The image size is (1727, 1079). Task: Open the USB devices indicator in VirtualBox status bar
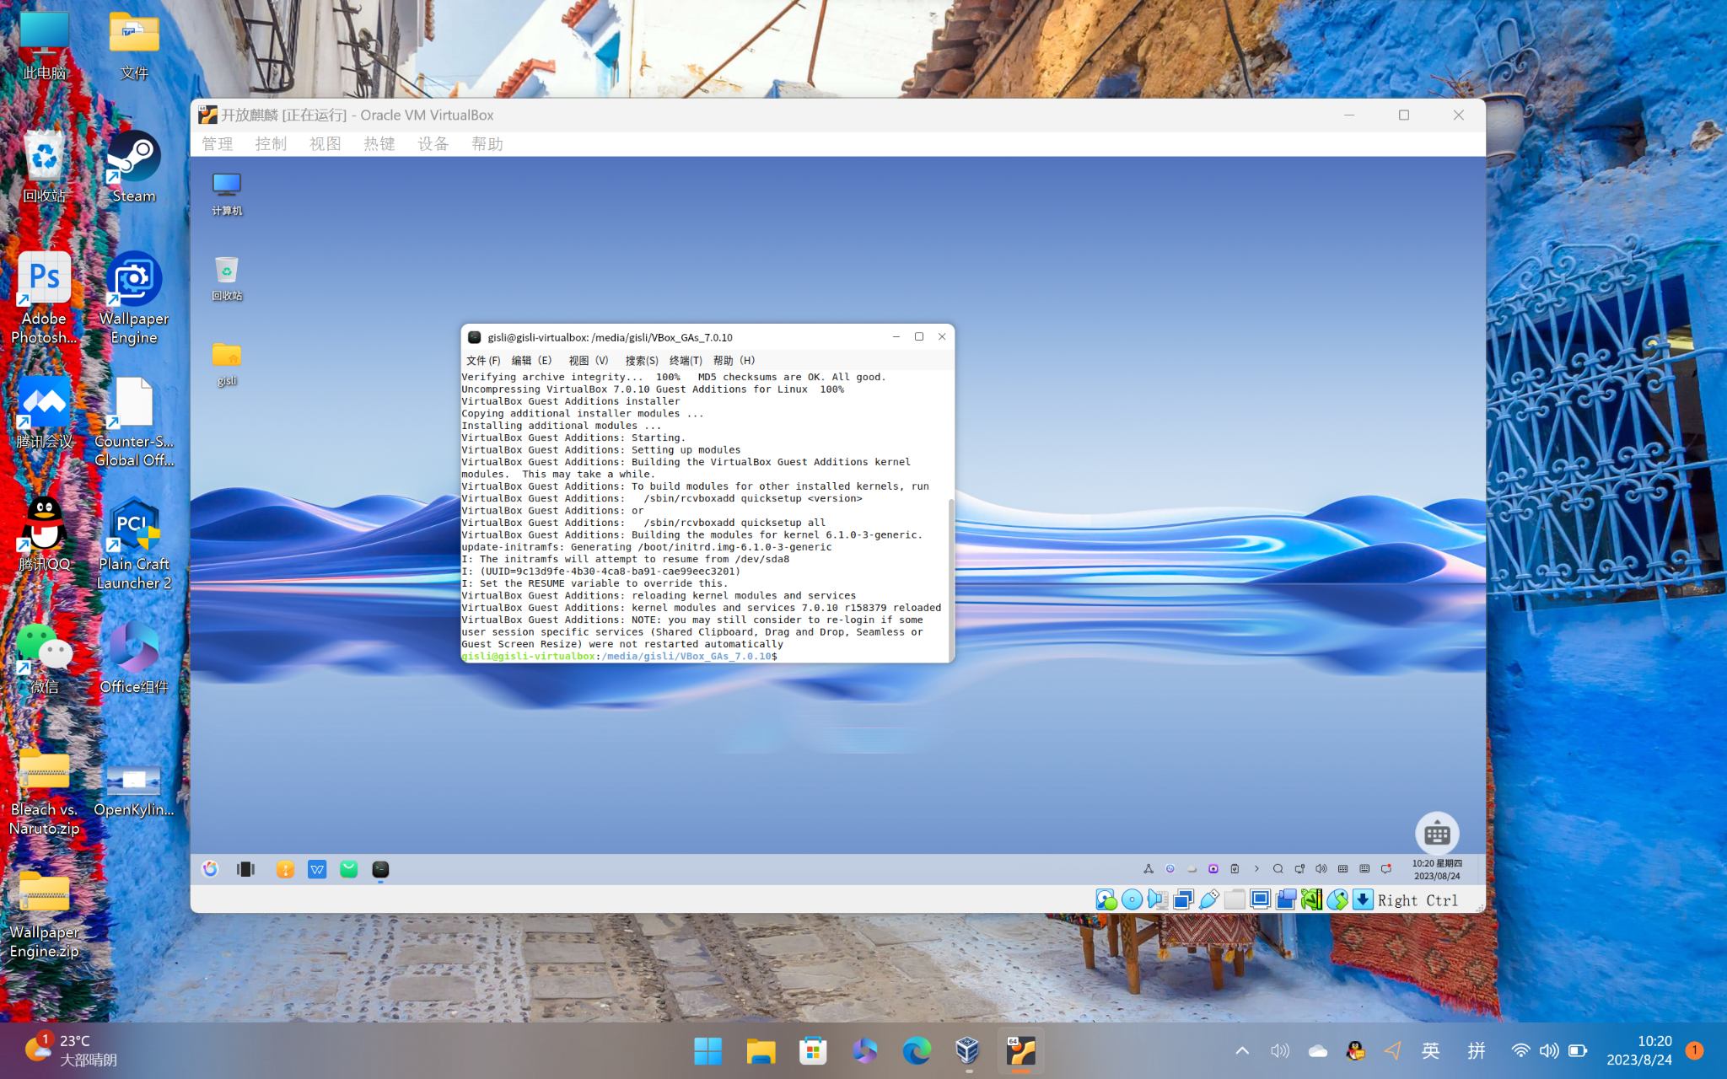coord(1209,899)
